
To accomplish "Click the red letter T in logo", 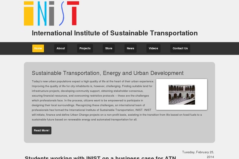I will [x=72, y=13].
